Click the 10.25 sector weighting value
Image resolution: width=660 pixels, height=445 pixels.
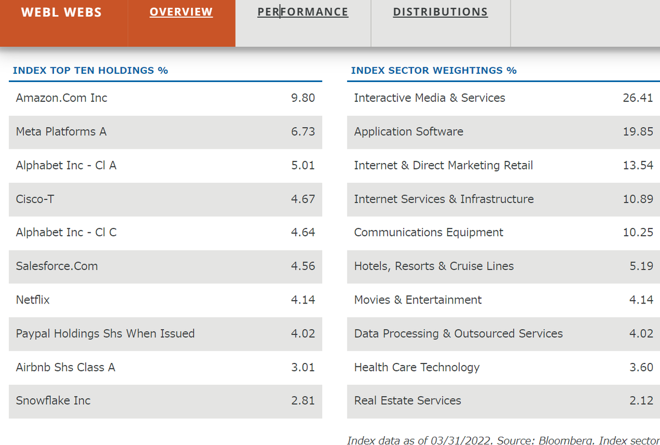click(638, 232)
